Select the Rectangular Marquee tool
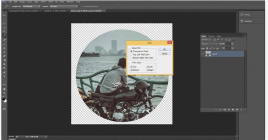268x140 pixels. pos(4,20)
